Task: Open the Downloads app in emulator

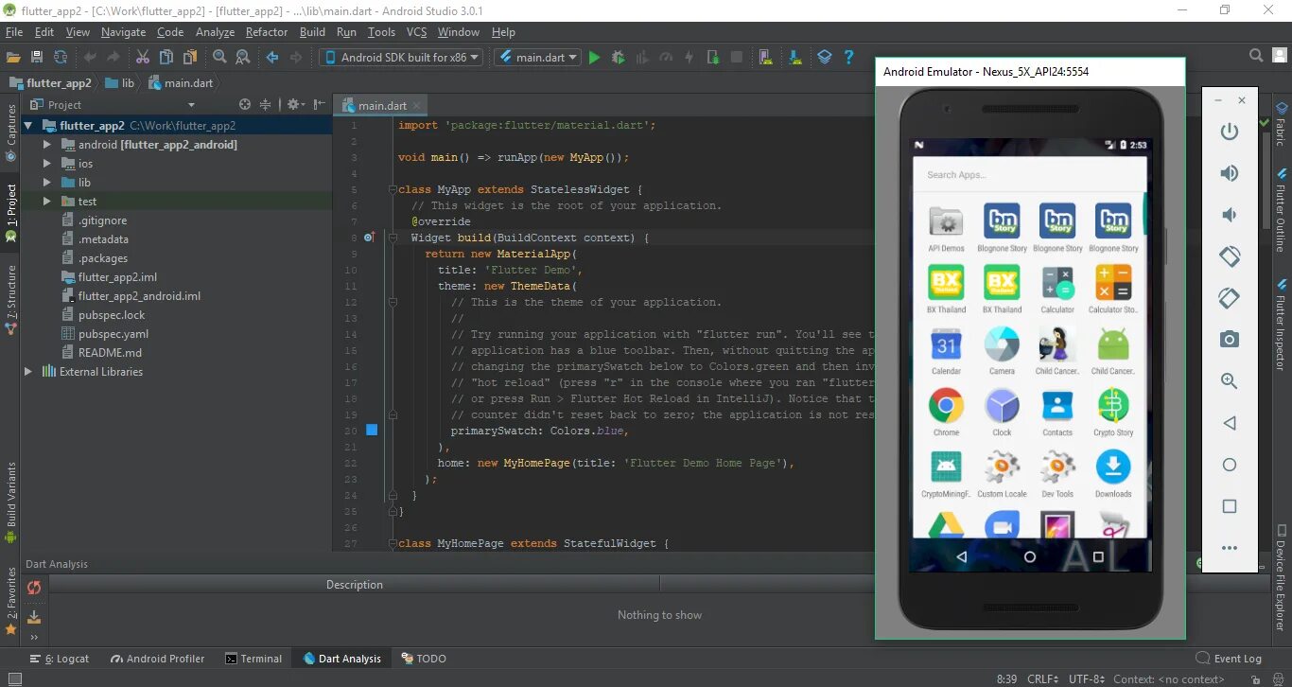Action: click(x=1113, y=474)
